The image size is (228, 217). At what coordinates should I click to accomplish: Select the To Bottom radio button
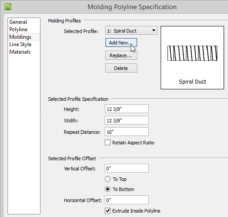coord(107,189)
